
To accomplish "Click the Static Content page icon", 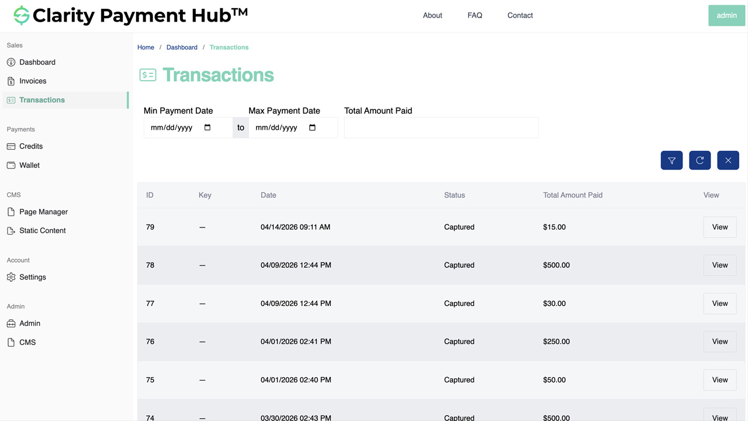I will 11,230.
